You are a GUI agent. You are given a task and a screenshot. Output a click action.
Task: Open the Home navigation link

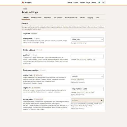[70, 2]
